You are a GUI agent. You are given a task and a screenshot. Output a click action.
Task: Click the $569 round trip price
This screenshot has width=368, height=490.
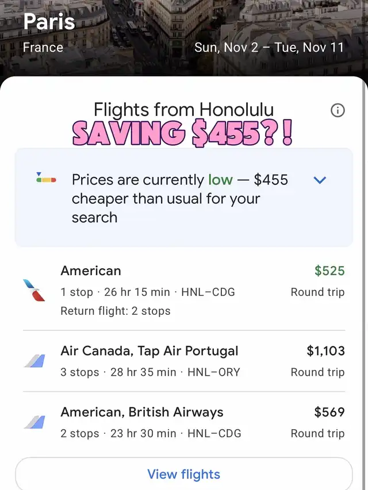(x=329, y=412)
